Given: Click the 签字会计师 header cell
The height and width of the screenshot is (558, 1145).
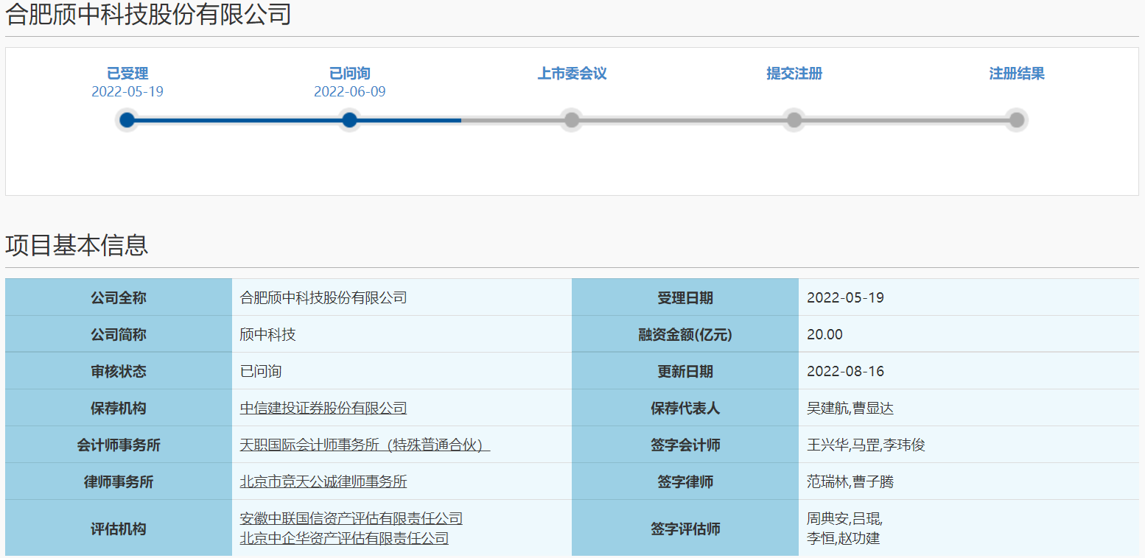Looking at the screenshot, I should tap(685, 445).
